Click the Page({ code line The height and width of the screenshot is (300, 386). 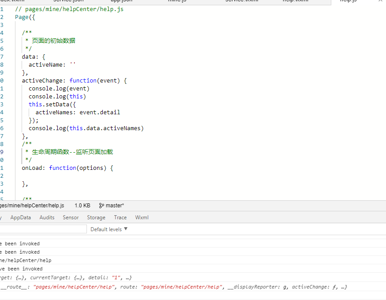tap(25, 17)
